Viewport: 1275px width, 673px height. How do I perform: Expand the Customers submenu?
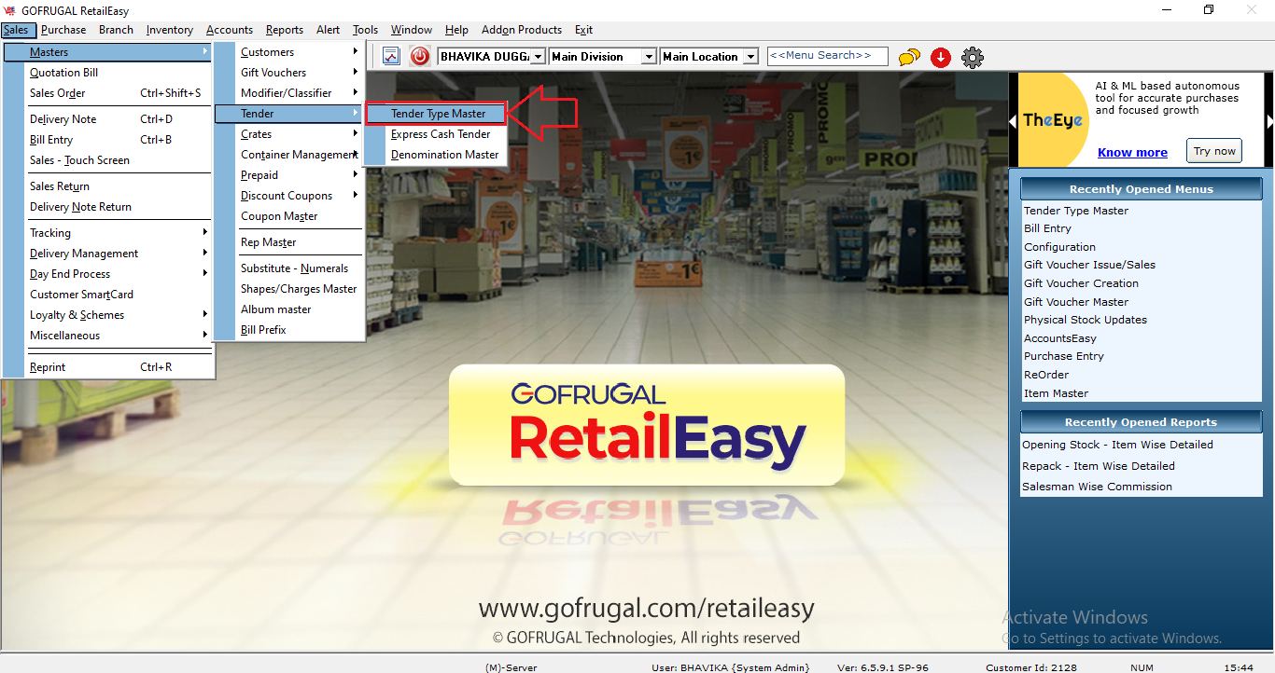click(288, 52)
